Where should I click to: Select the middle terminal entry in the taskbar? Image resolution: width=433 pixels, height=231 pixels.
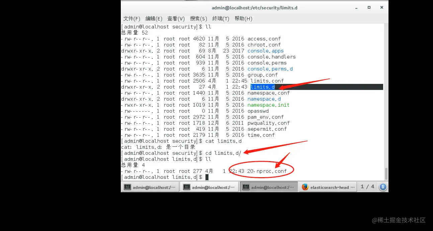pyautogui.click(x=209, y=187)
